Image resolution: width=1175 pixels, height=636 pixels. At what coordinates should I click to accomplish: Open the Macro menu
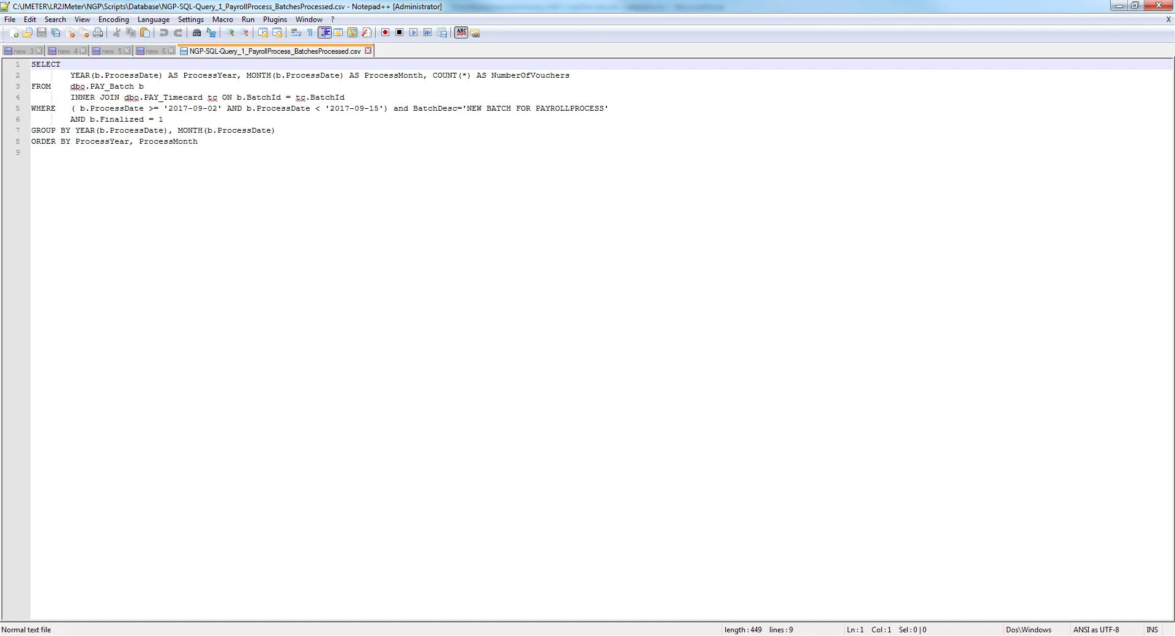(x=223, y=20)
